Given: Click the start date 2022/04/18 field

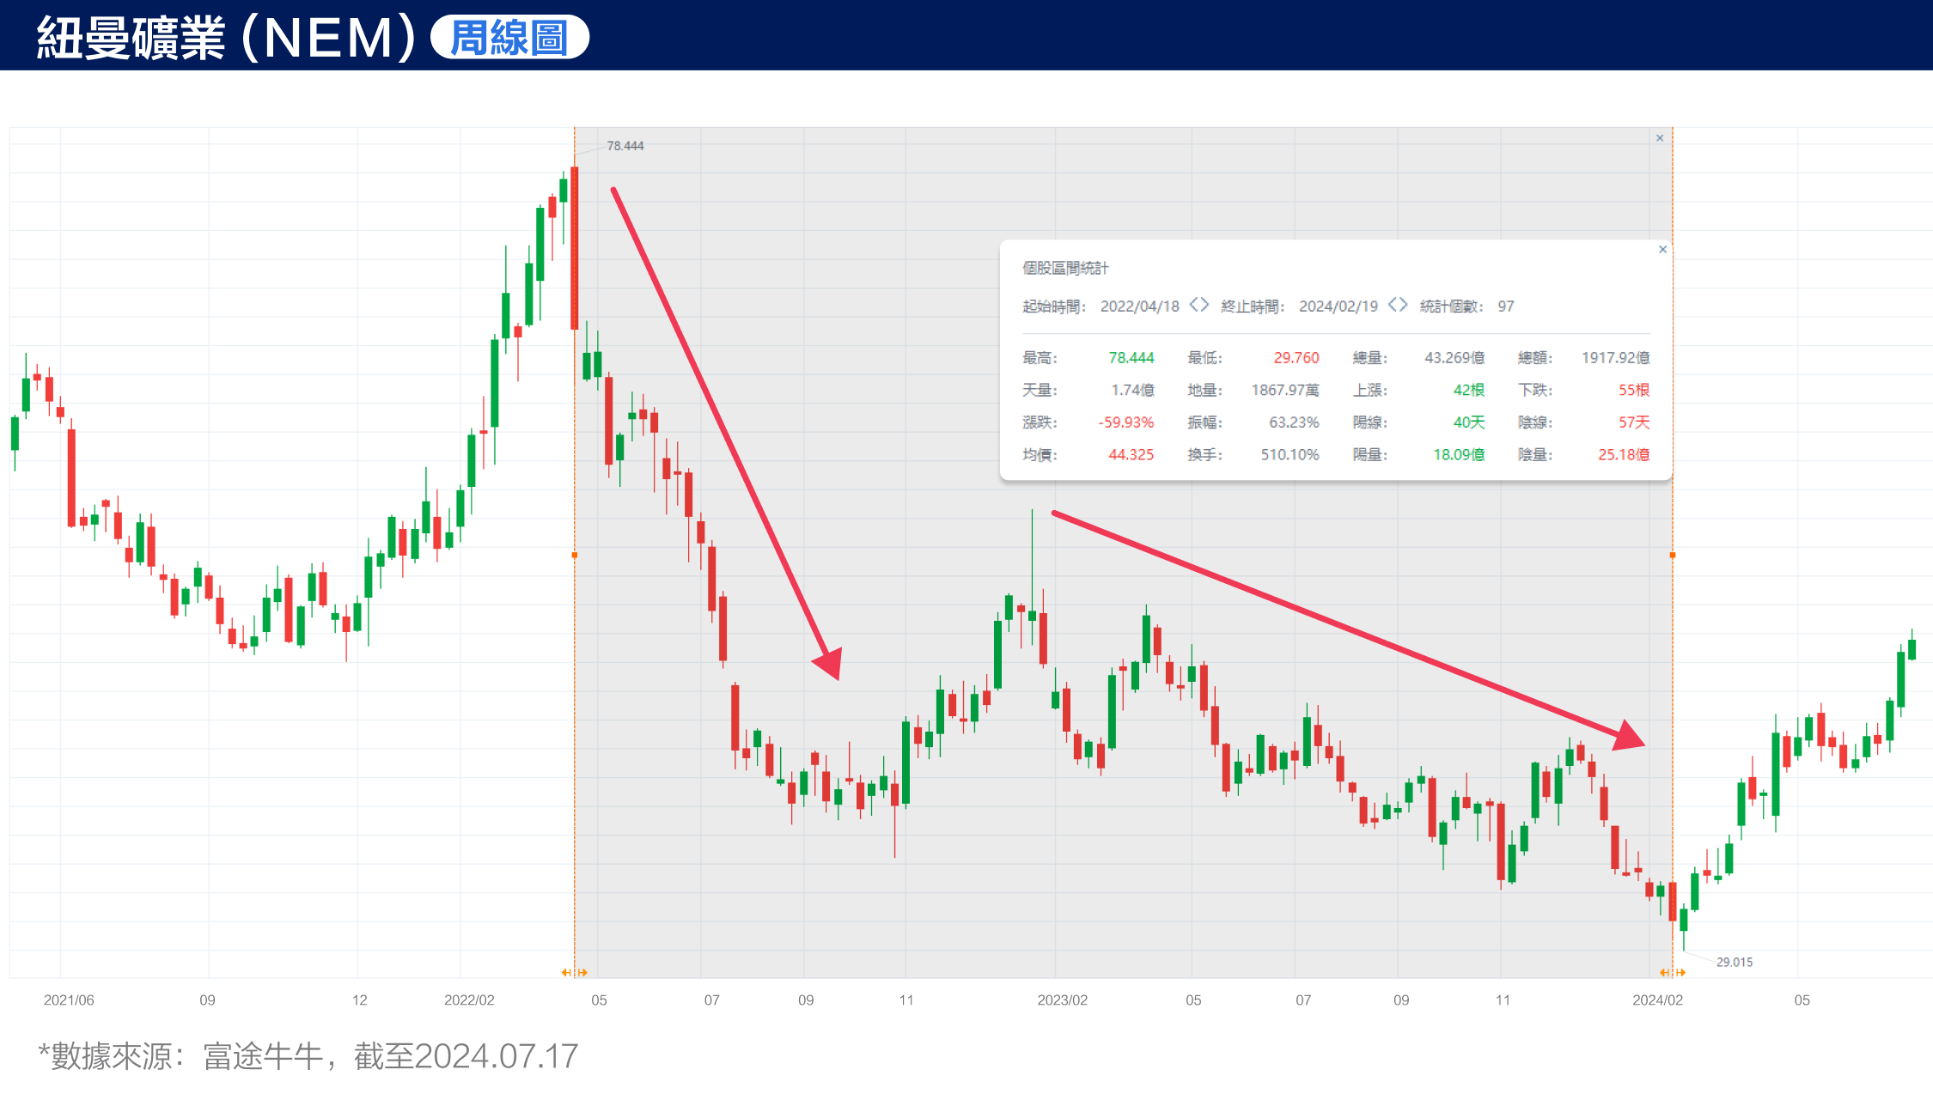Looking at the screenshot, I should click(1141, 305).
